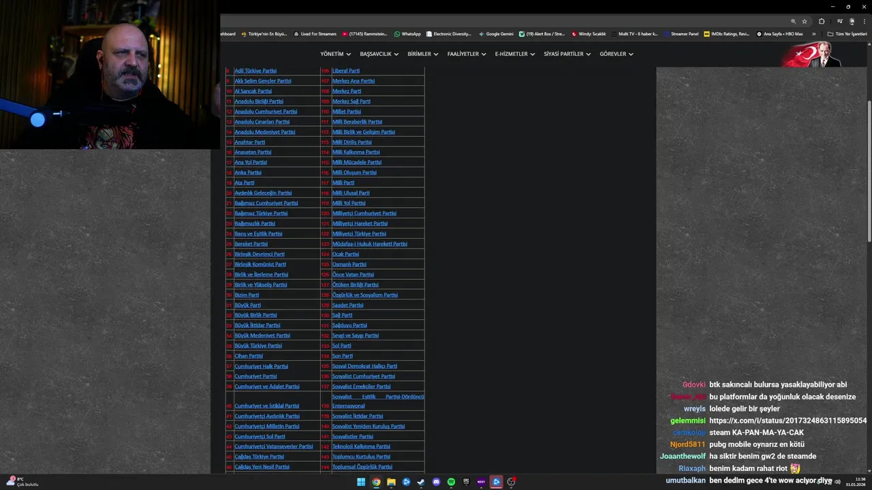Open Liberal Parti link

(345, 71)
